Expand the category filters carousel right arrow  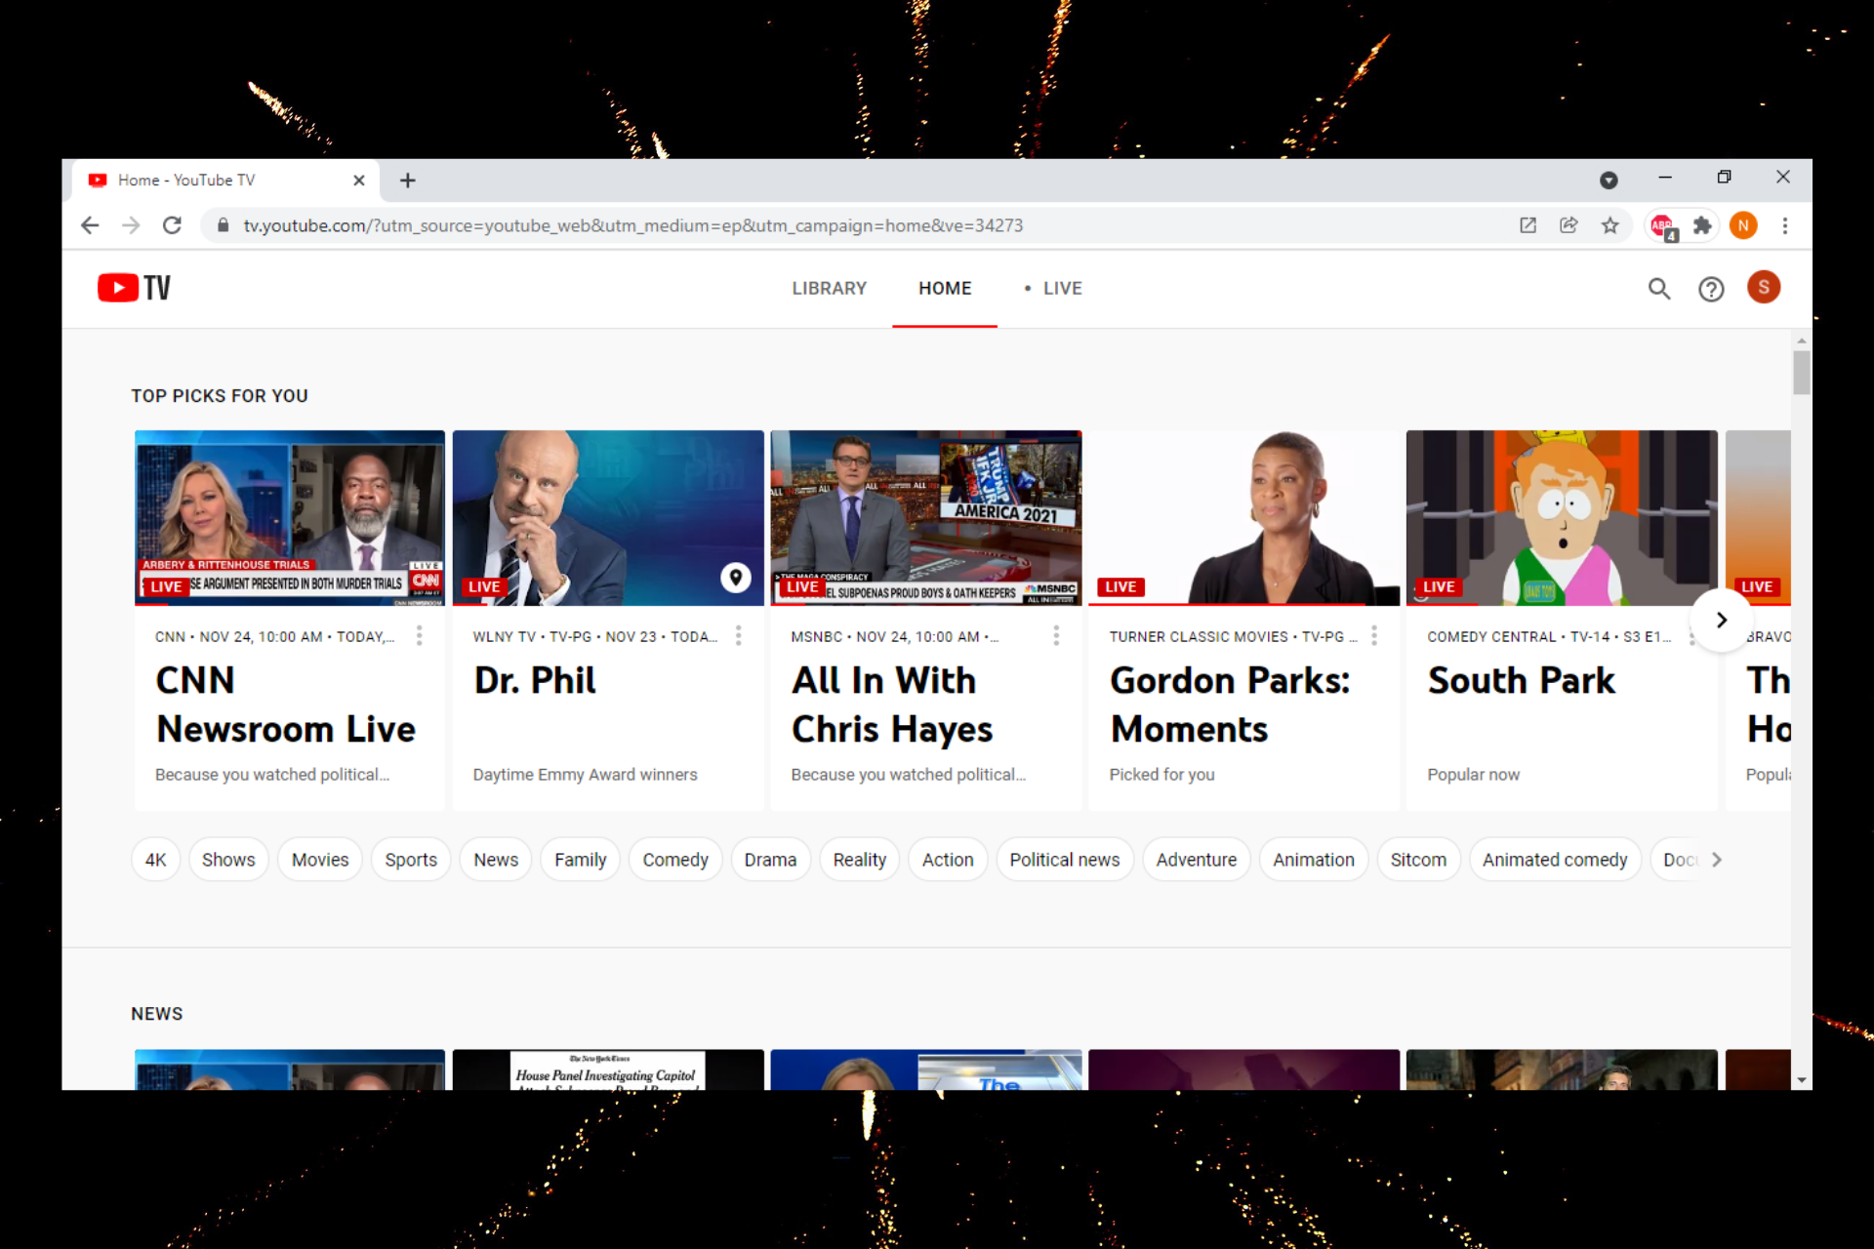(1717, 859)
